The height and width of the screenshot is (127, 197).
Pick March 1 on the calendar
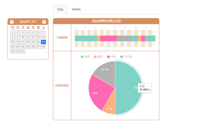click(x=12, y=32)
